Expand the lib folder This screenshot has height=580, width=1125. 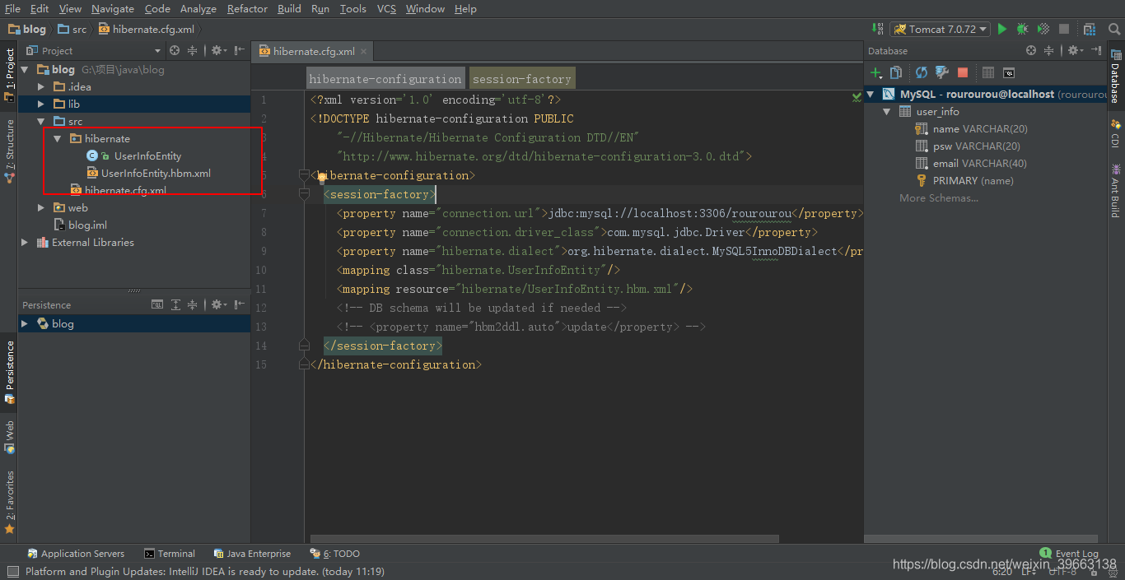click(41, 104)
